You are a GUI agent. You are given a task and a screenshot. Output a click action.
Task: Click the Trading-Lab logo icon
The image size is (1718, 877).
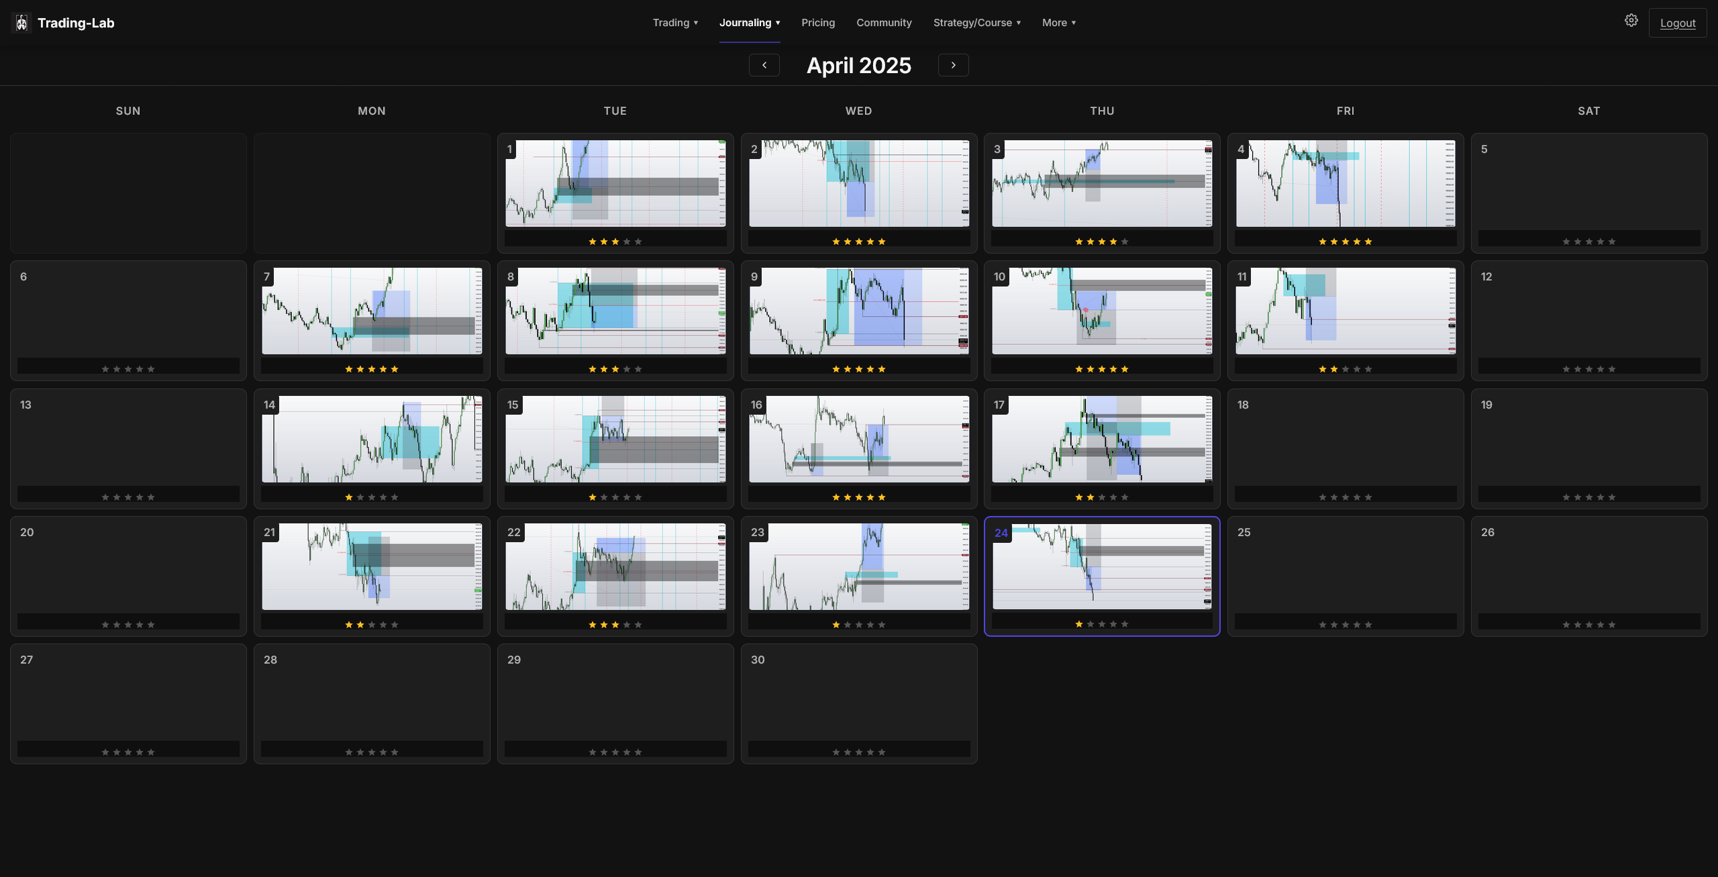(21, 23)
